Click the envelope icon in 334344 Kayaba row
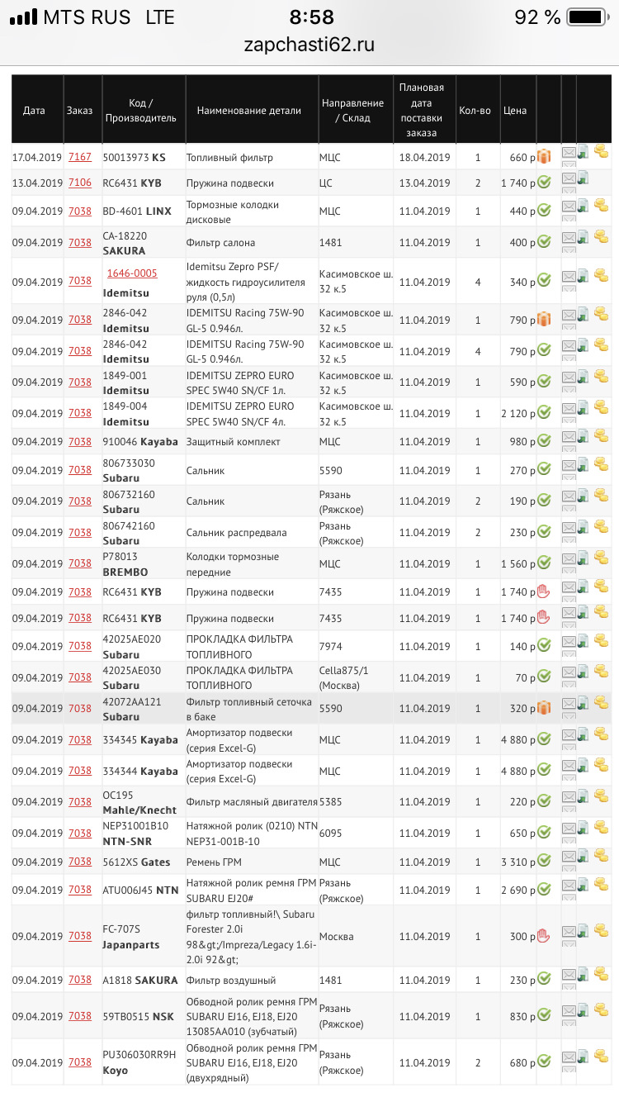The image size is (619, 1102). 569,766
